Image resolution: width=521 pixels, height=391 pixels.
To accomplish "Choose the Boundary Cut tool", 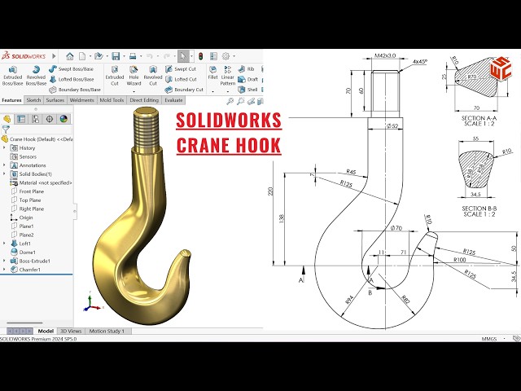I will click(x=184, y=90).
